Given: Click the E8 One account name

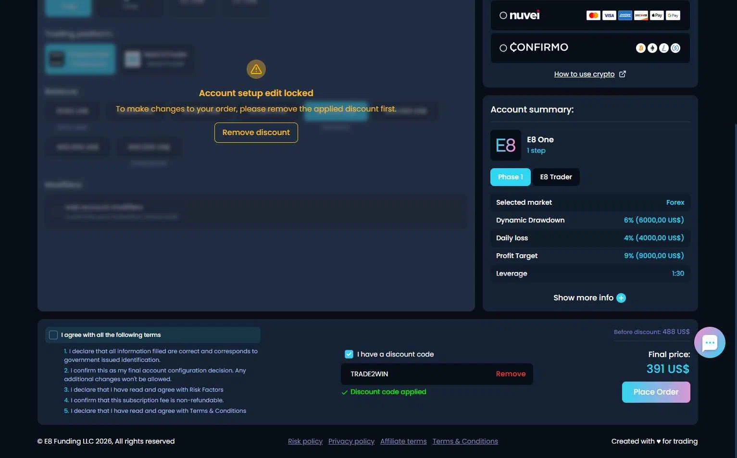Looking at the screenshot, I should 540,140.
